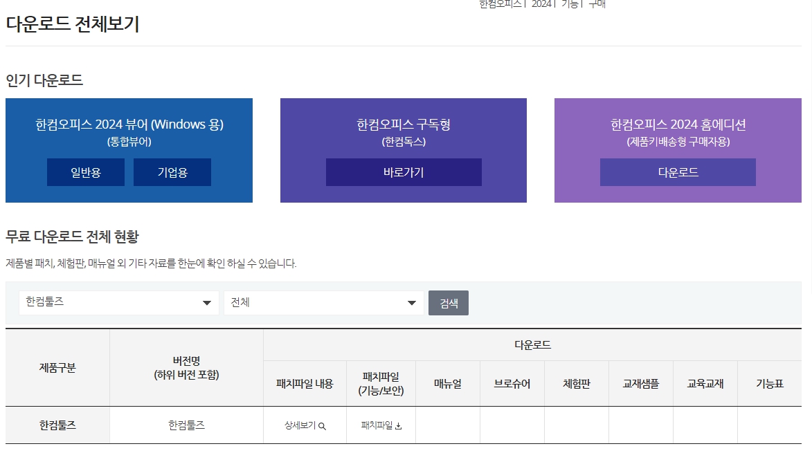812x453 pixels.
Task: Click 다운로드 for 한컴오피스 2024 홈에디션
Action: pyautogui.click(x=678, y=172)
